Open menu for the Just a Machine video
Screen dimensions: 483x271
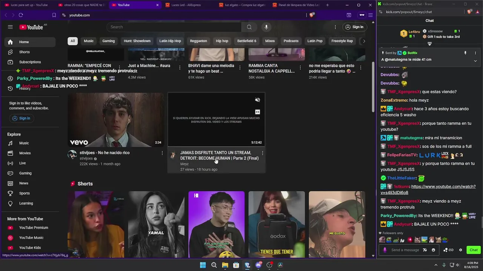click(x=180, y=68)
